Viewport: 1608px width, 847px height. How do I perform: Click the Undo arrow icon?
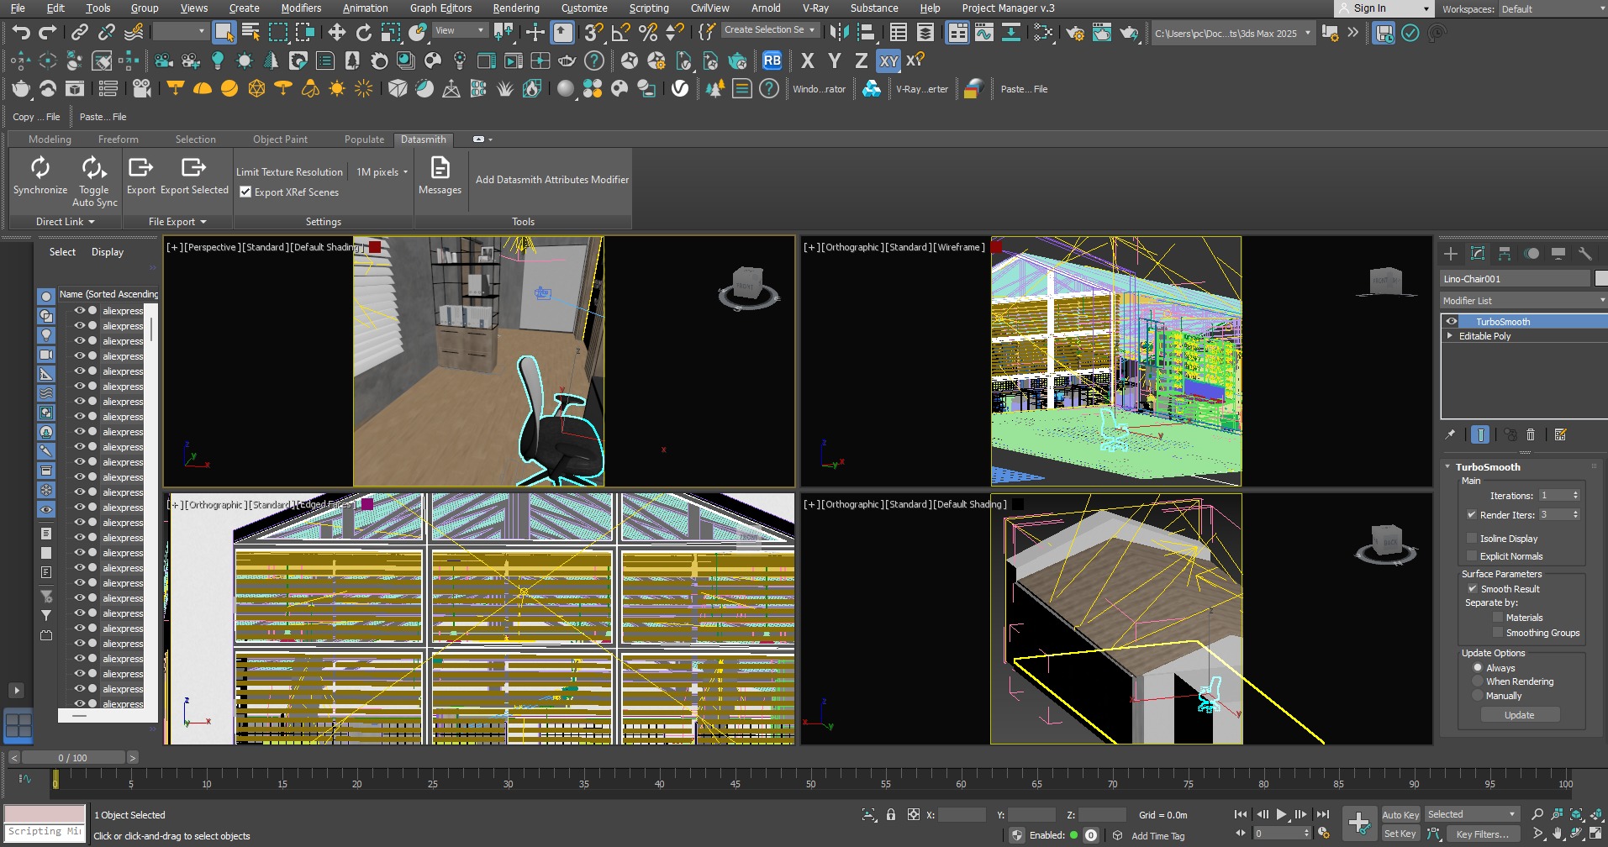coord(21,33)
